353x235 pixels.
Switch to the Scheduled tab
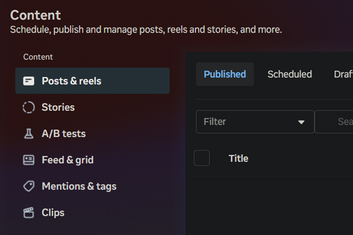tap(290, 74)
